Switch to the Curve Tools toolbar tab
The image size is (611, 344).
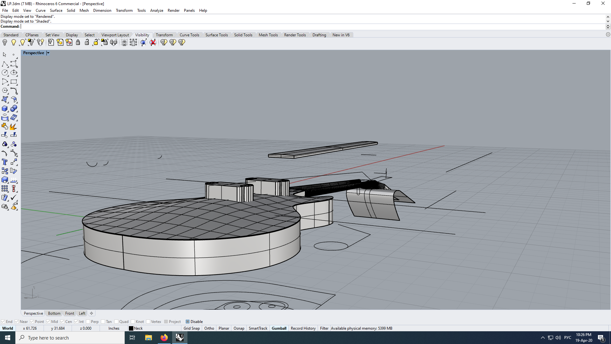(x=189, y=35)
